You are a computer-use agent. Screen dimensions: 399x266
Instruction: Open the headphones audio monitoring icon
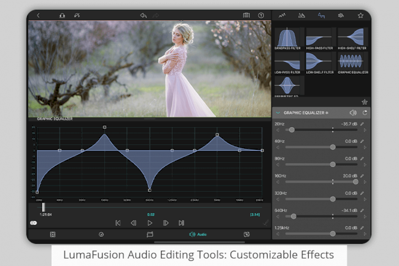pyautogui.click(x=62, y=15)
